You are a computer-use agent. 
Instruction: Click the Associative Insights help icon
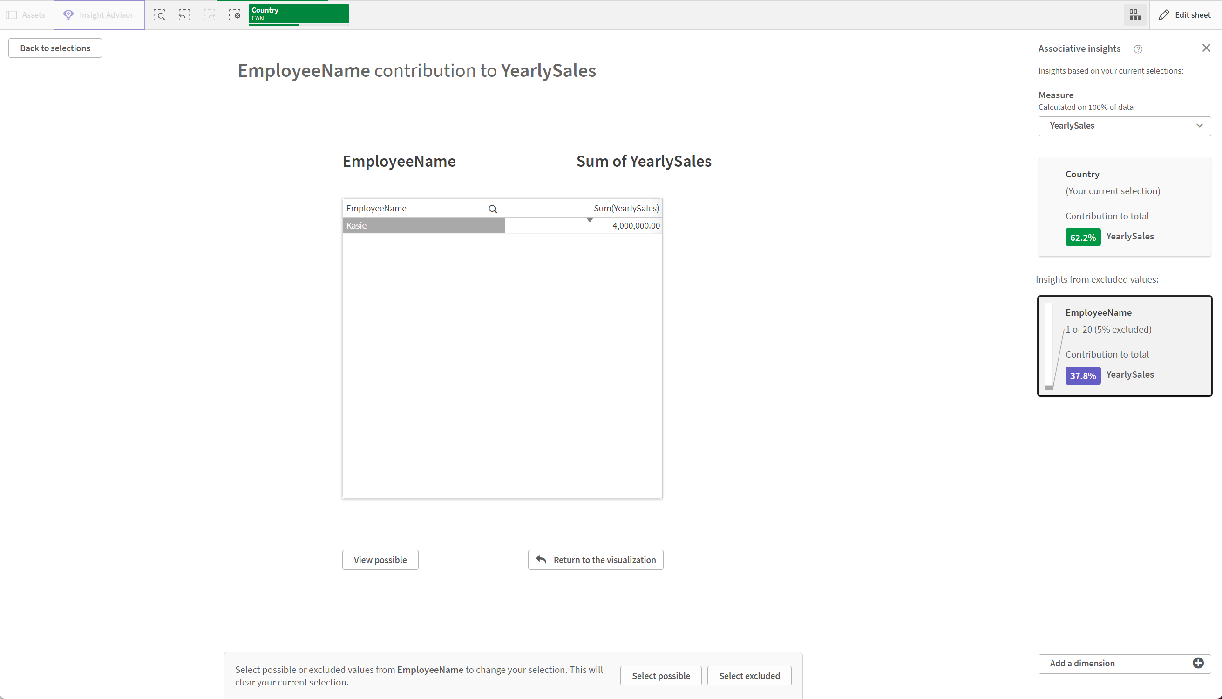[x=1137, y=48]
